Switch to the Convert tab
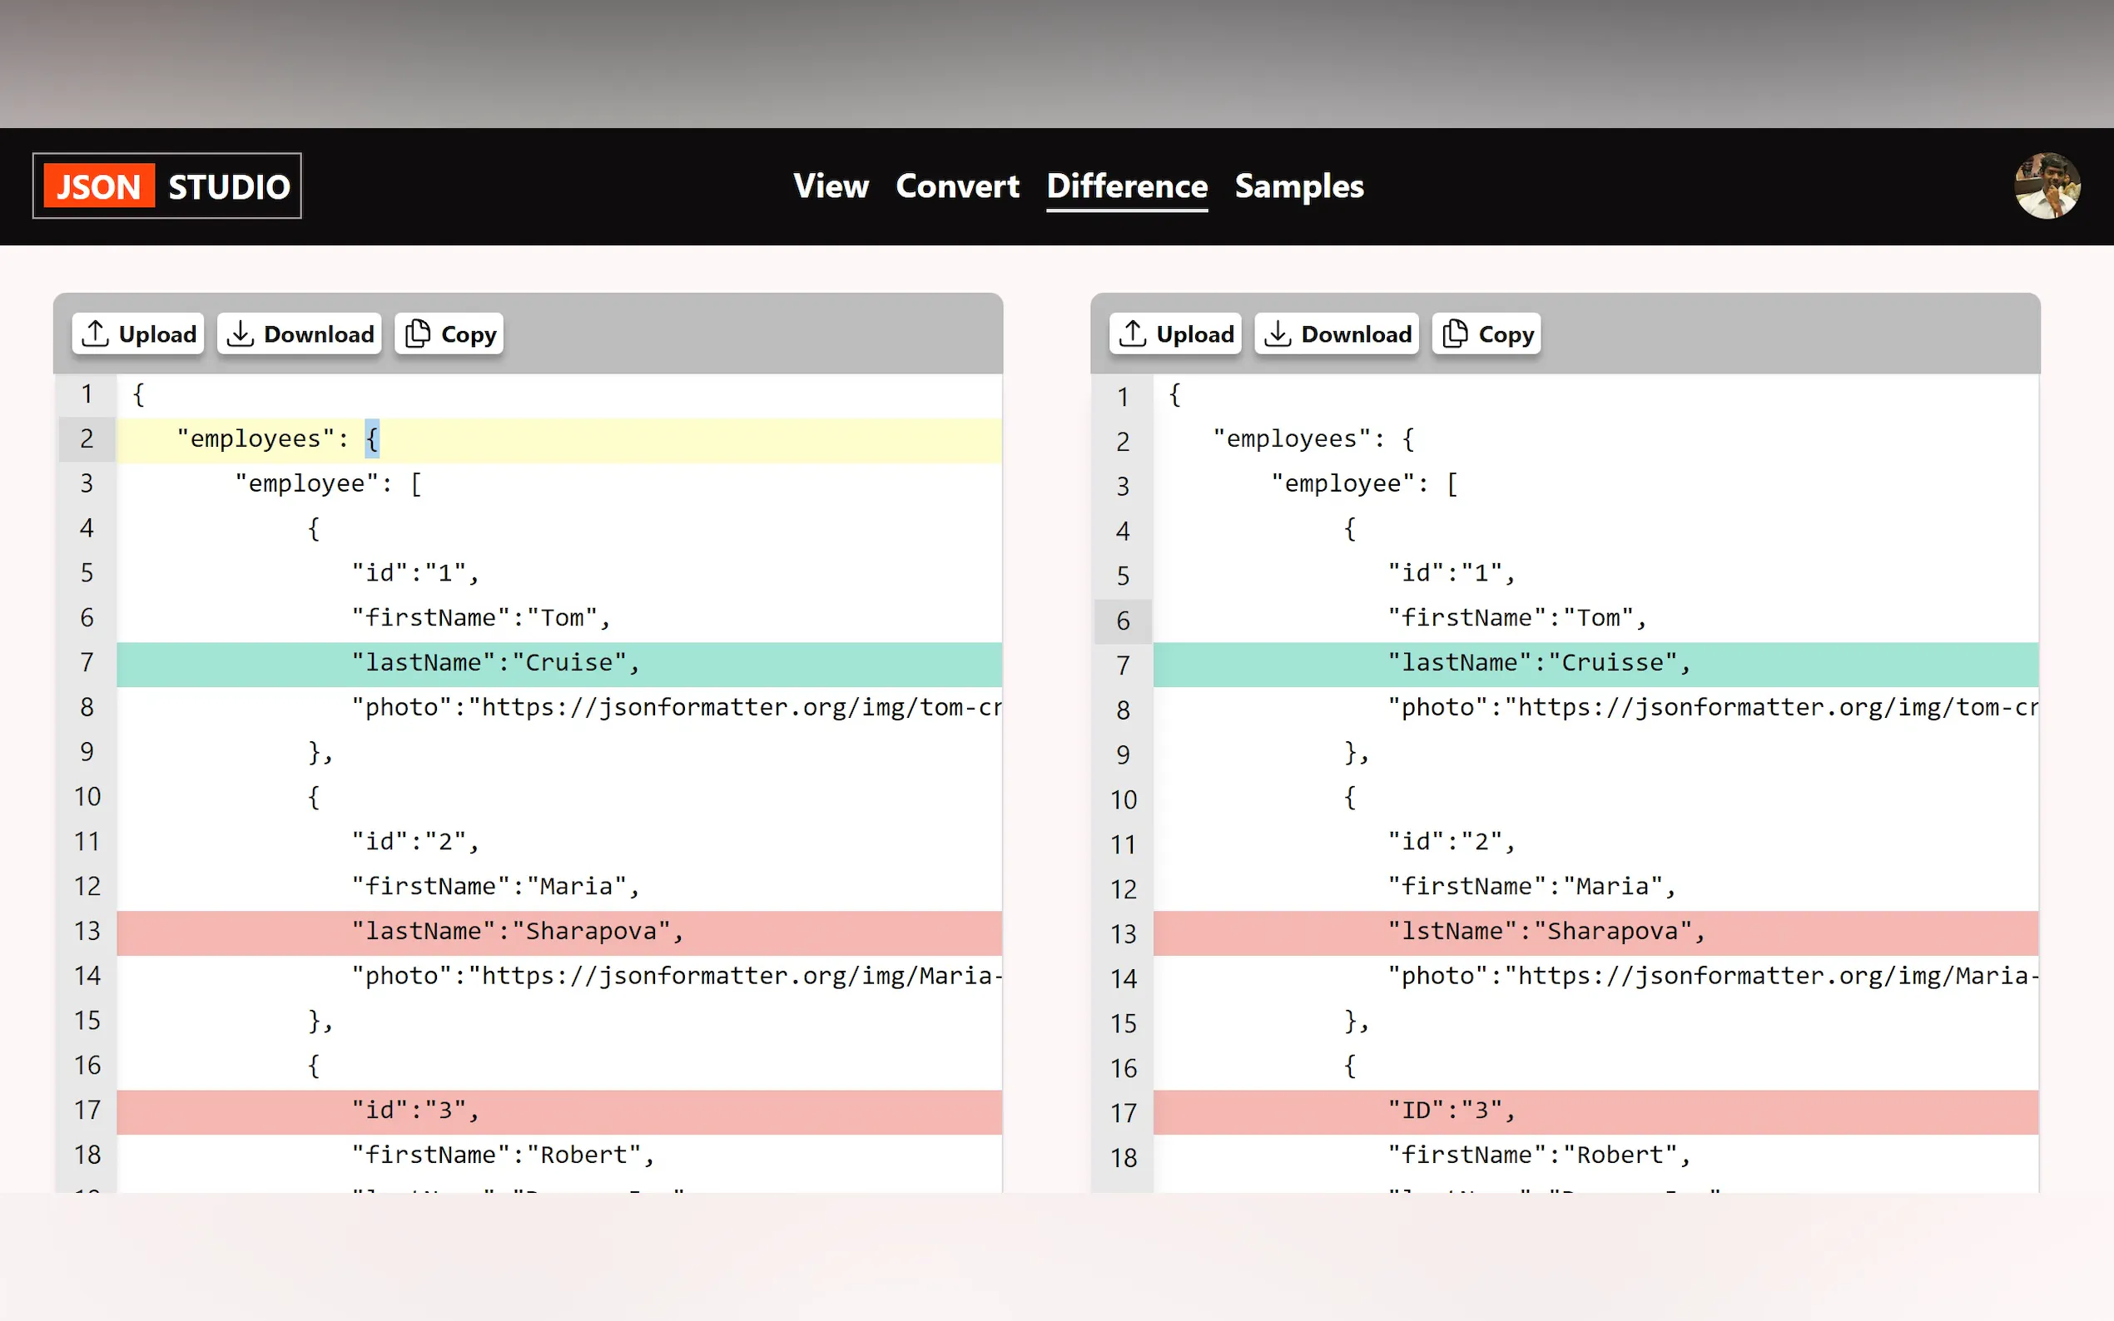This screenshot has height=1321, width=2114. (957, 186)
